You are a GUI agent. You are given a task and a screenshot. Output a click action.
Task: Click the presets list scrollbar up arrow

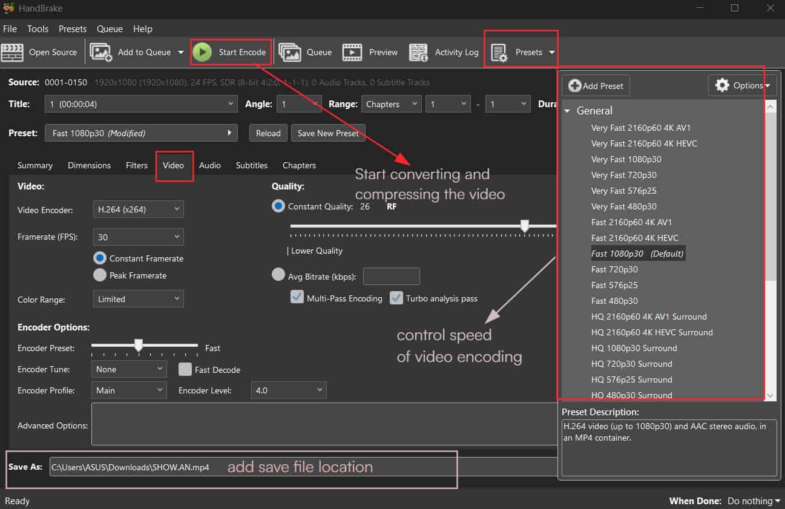[770, 107]
